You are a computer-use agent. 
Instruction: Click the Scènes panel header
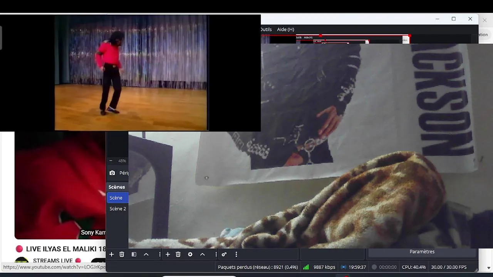pos(117,187)
